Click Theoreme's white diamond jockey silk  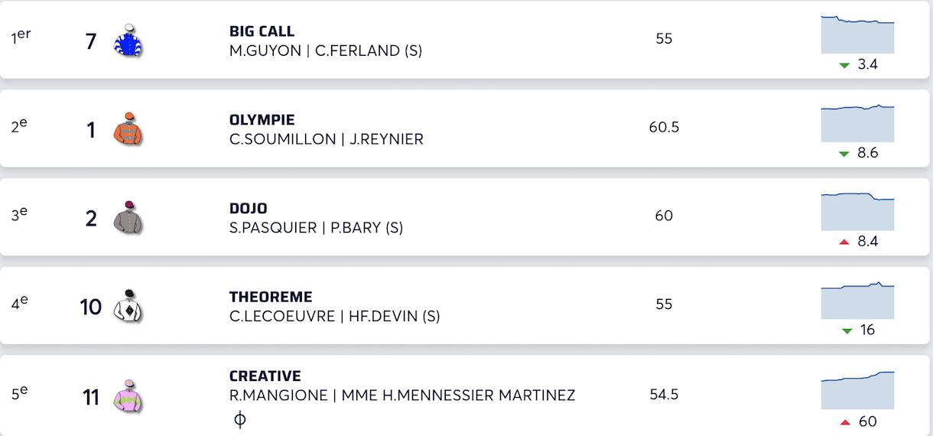pos(128,306)
